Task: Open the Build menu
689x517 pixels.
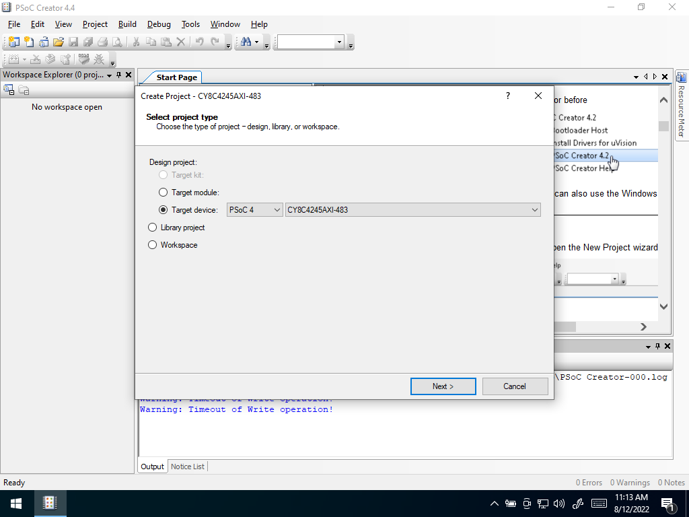Action: point(127,24)
